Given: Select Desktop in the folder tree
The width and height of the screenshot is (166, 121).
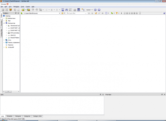Looking at the screenshot, I should (x=8, y=16).
